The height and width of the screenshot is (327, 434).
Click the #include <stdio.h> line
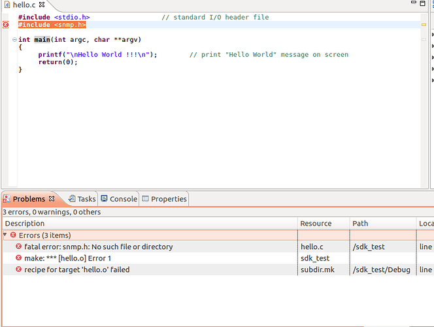point(54,17)
